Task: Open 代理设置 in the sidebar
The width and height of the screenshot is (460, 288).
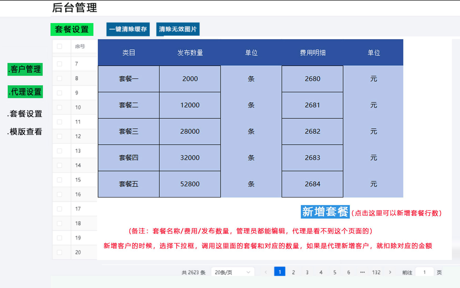Action: tap(25, 92)
